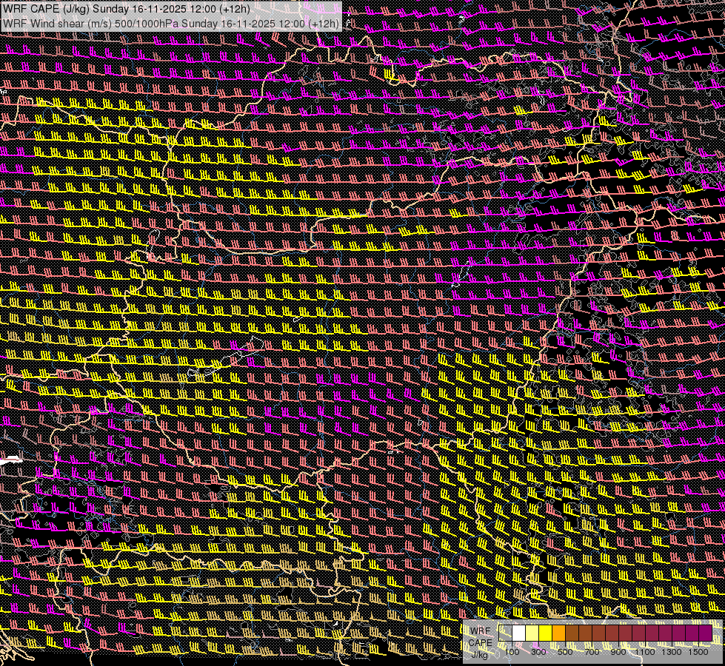The height and width of the screenshot is (666, 725).
Task: Select the transparent first legend swatch below 100
Action: (x=505, y=633)
